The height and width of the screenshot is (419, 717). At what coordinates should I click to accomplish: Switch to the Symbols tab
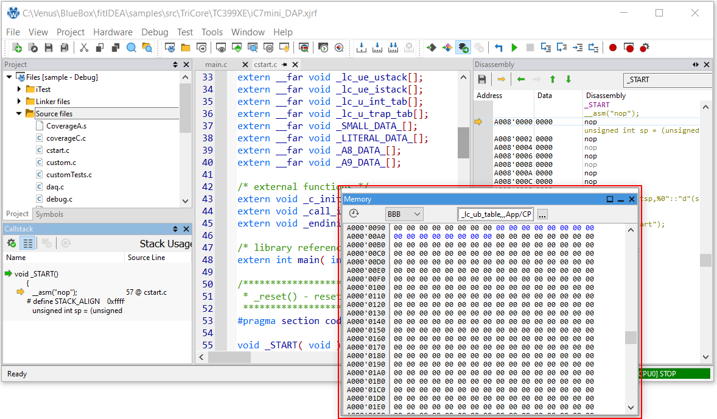[49, 214]
